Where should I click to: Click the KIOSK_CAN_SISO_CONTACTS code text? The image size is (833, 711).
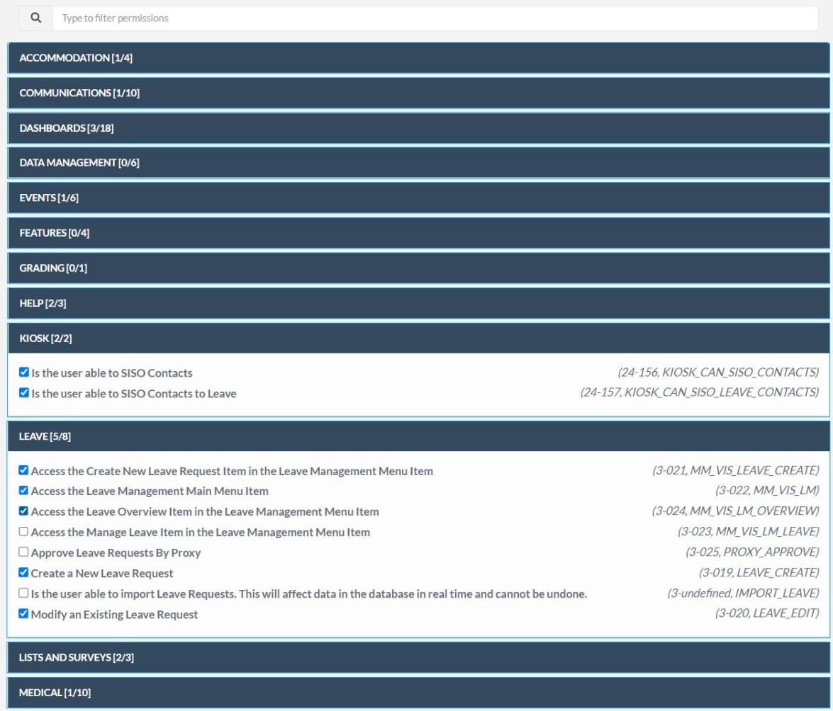(718, 372)
